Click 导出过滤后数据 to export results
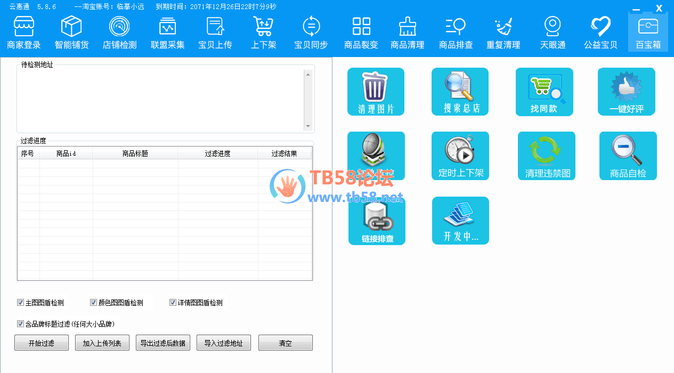Viewport: 674px width, 373px height. point(163,343)
